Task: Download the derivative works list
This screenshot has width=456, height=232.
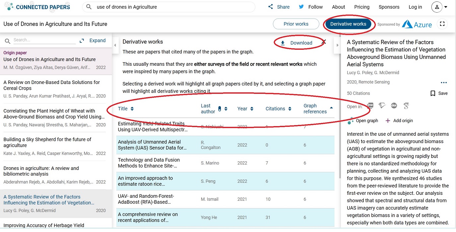Action: (296, 43)
